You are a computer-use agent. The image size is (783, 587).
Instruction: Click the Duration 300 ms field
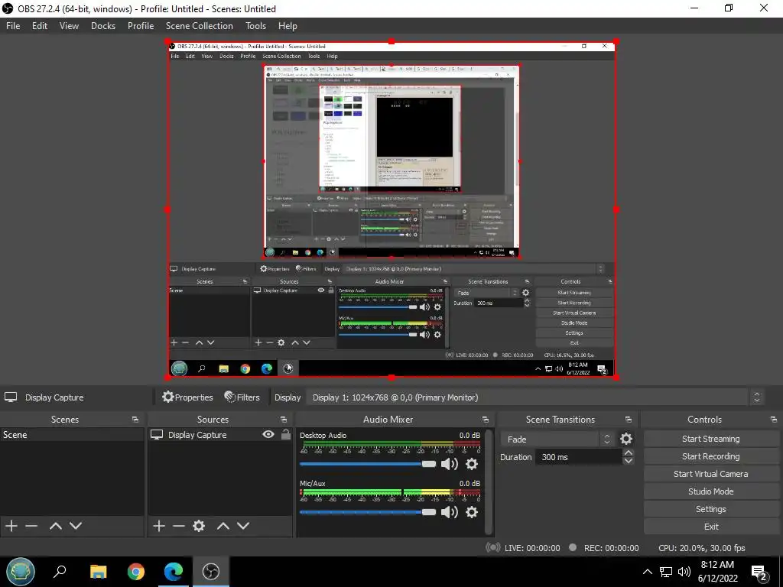pos(578,457)
